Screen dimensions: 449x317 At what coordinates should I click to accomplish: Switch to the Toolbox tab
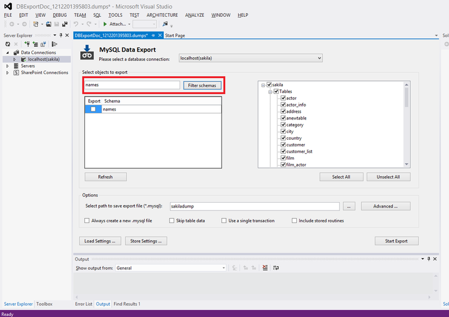point(44,304)
